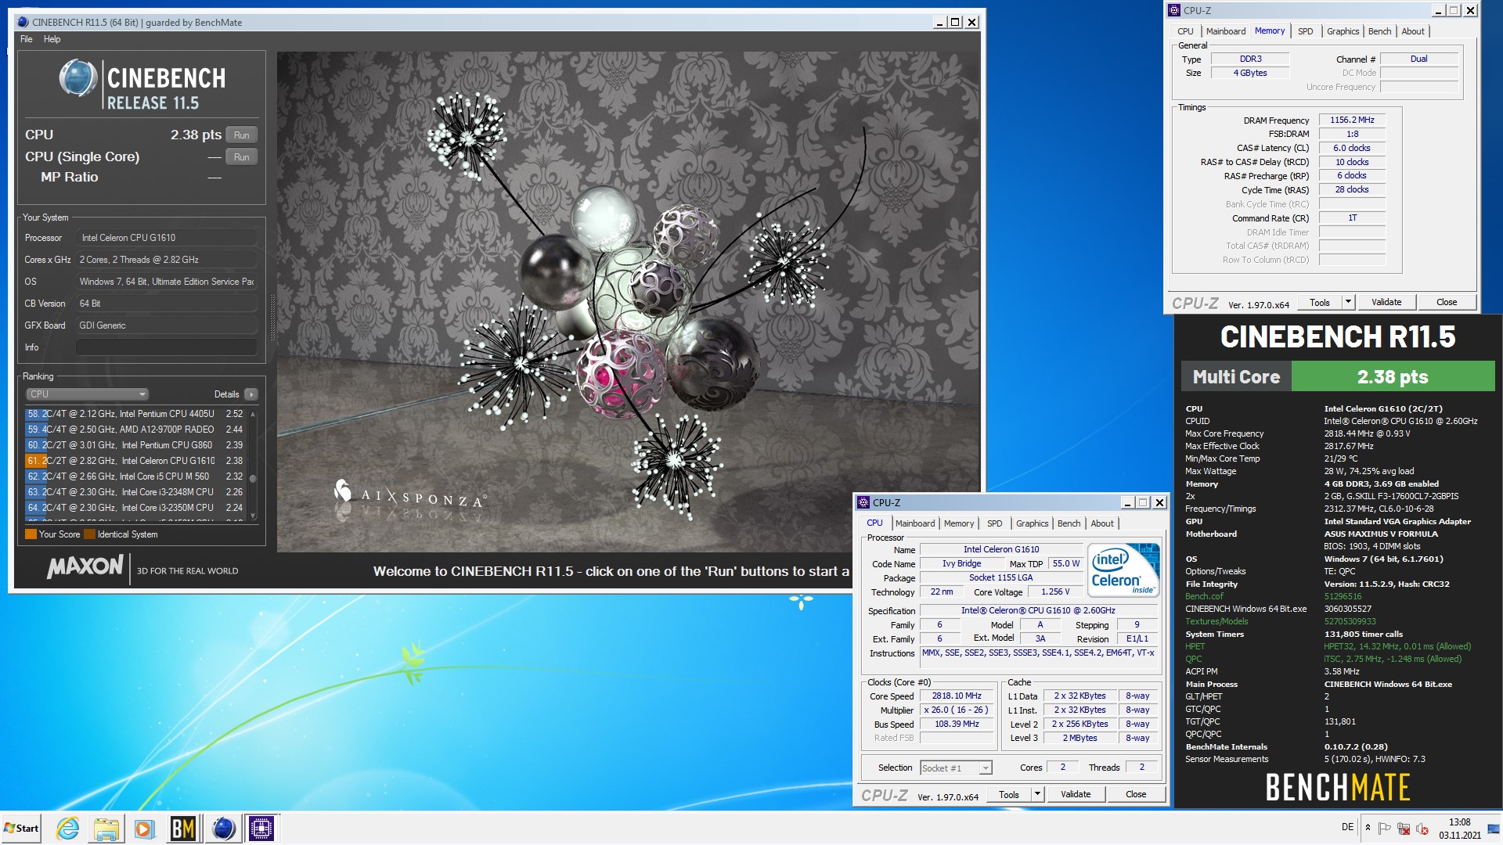Select highlighted ranking row Celeron G1610

(135, 461)
